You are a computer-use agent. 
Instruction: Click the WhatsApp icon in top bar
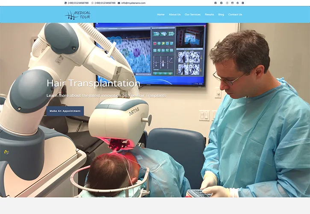point(92,3)
